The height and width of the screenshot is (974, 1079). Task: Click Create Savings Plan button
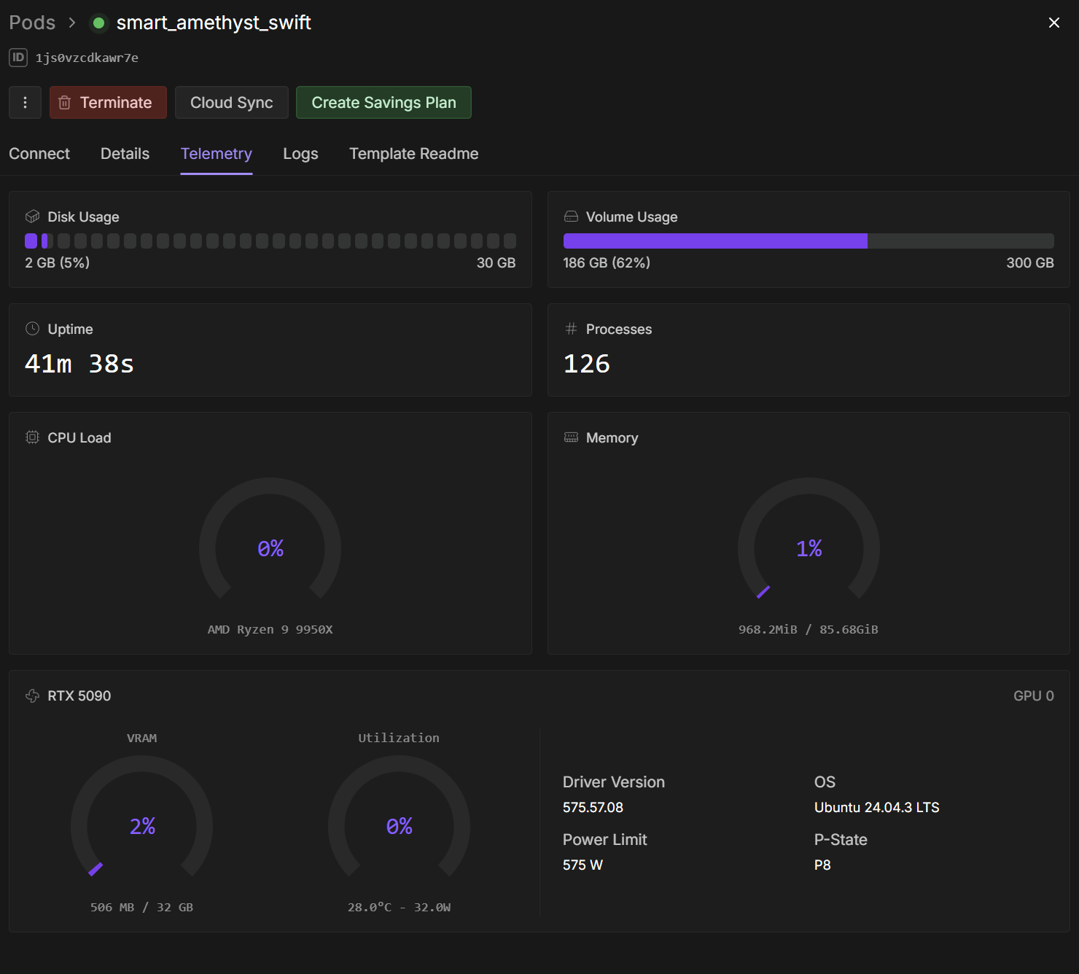[x=384, y=102]
